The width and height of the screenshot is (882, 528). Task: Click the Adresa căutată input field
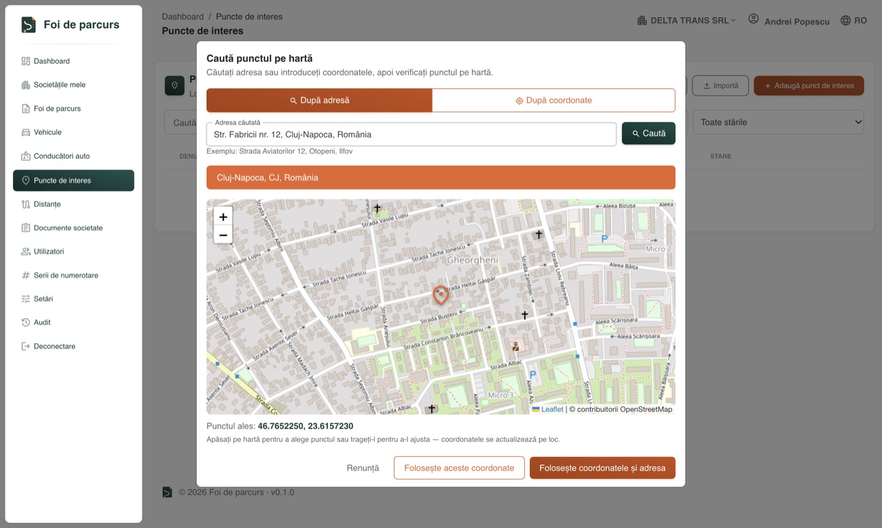pyautogui.click(x=411, y=134)
